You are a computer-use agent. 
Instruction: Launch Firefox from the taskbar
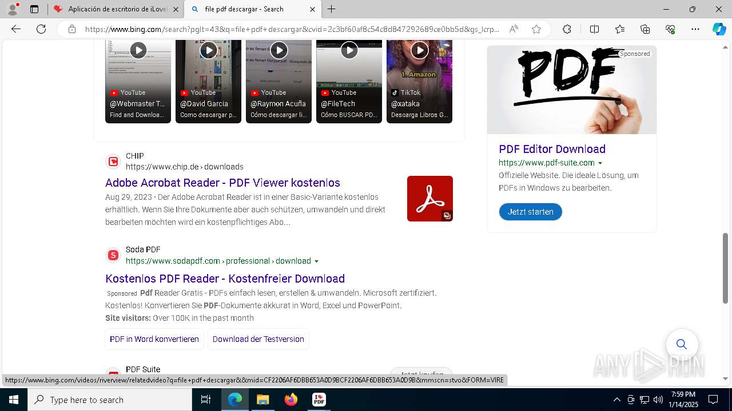pos(291,400)
